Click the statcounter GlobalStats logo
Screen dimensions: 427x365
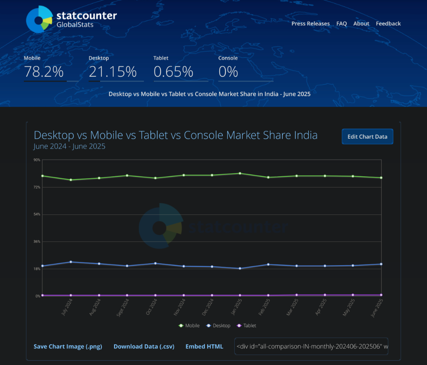coord(71,19)
